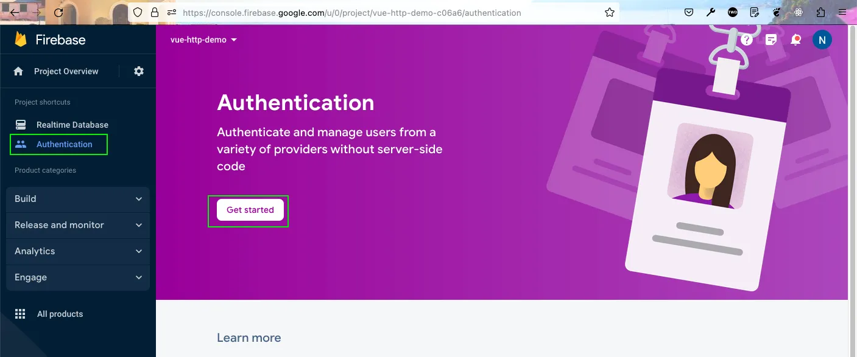The height and width of the screenshot is (357, 857).
Task: Click the wrench extension icon
Action: pyautogui.click(x=710, y=12)
